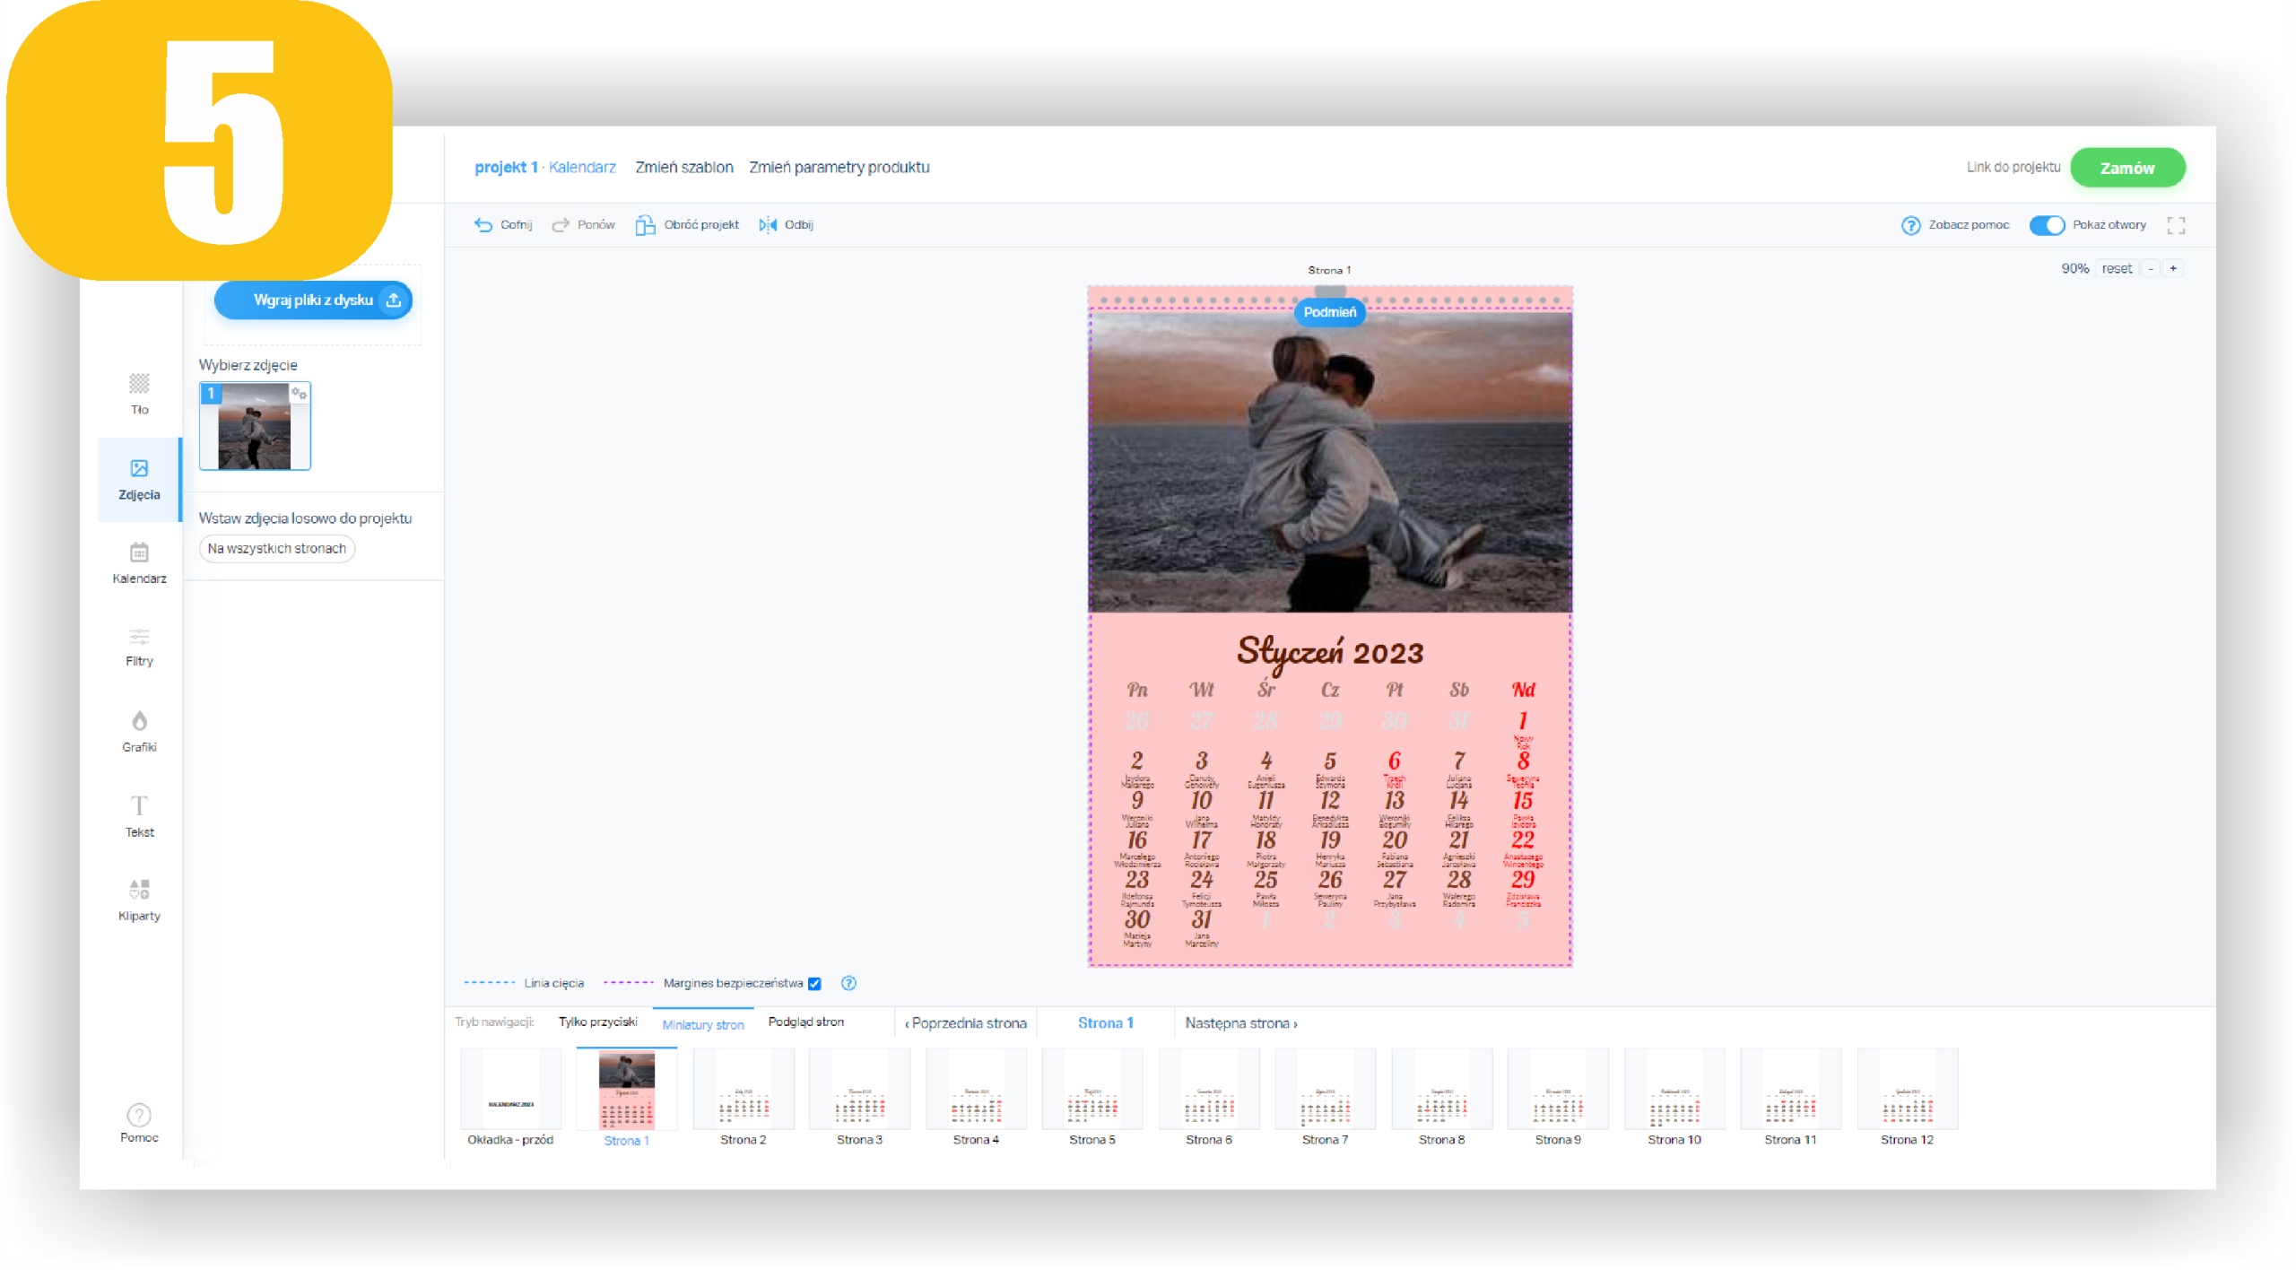Open the Tło background panel
The image size is (2296, 1270).
pos(139,393)
